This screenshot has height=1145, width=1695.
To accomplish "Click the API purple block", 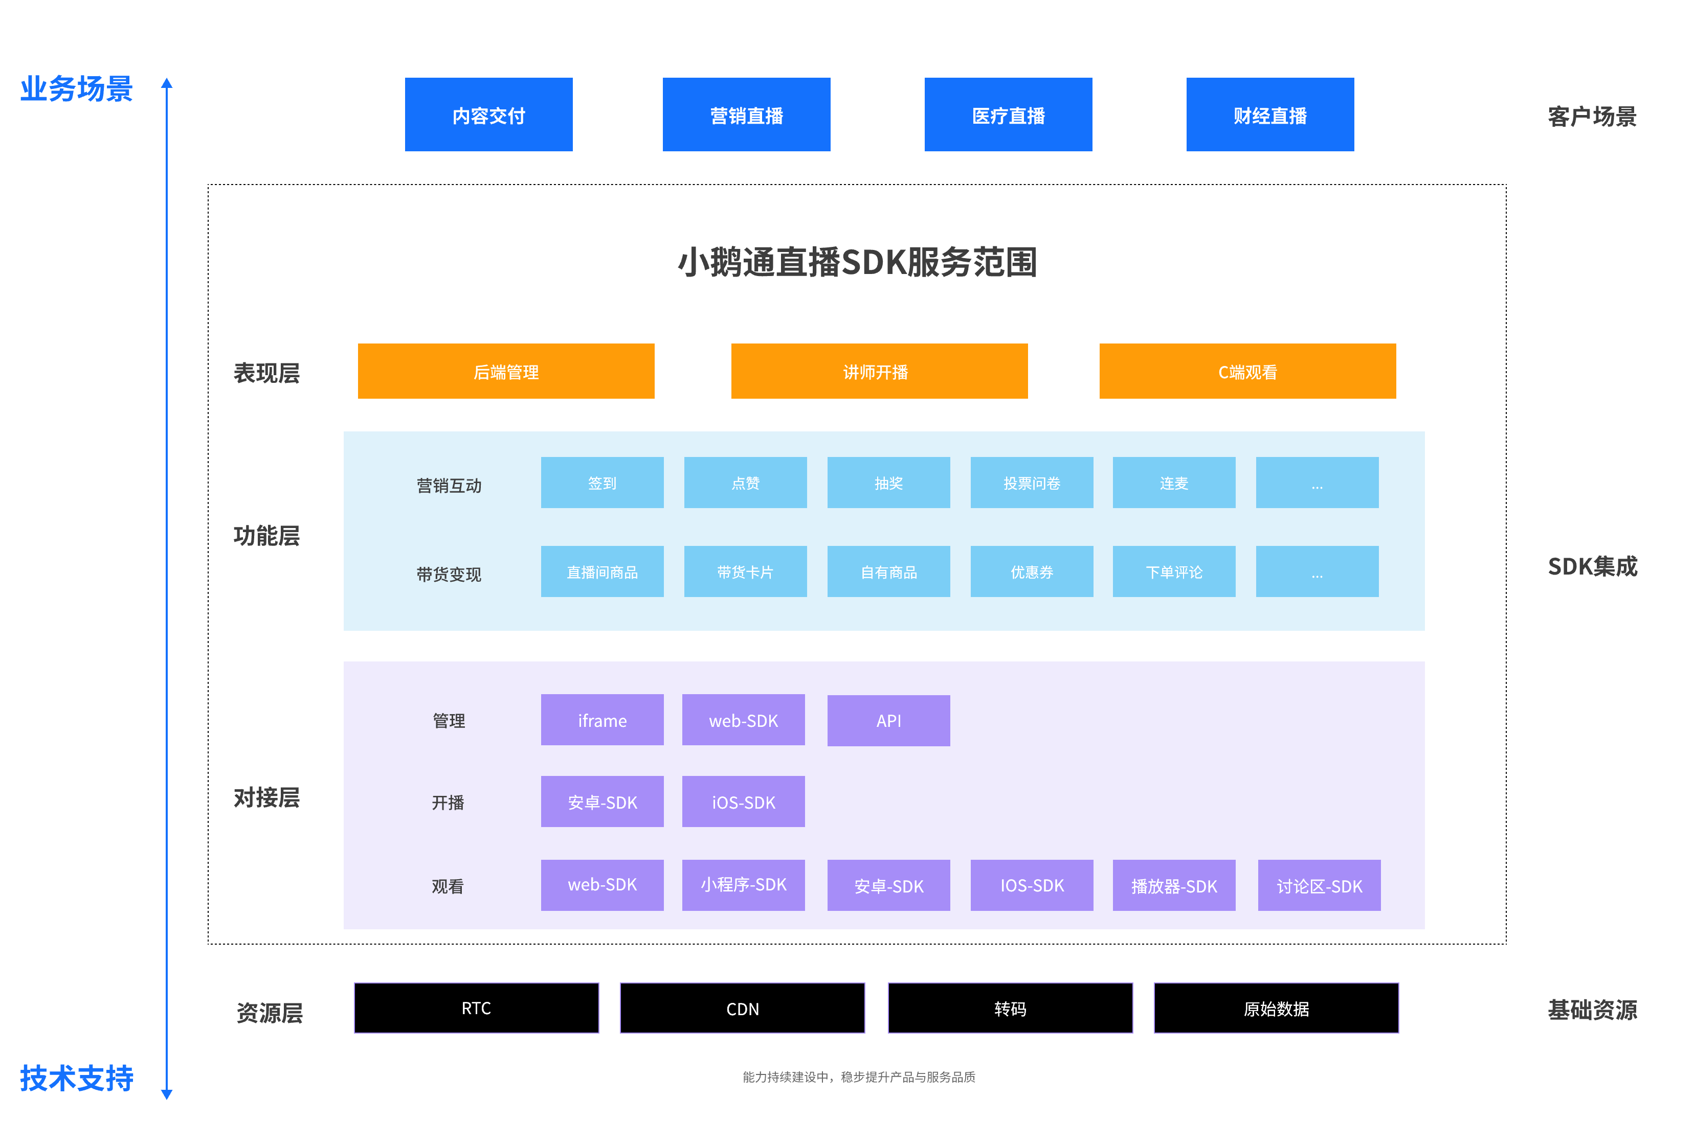I will tap(887, 720).
